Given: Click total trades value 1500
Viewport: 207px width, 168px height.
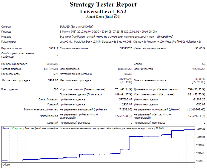Looking at the screenshot, I should (x=55, y=89).
